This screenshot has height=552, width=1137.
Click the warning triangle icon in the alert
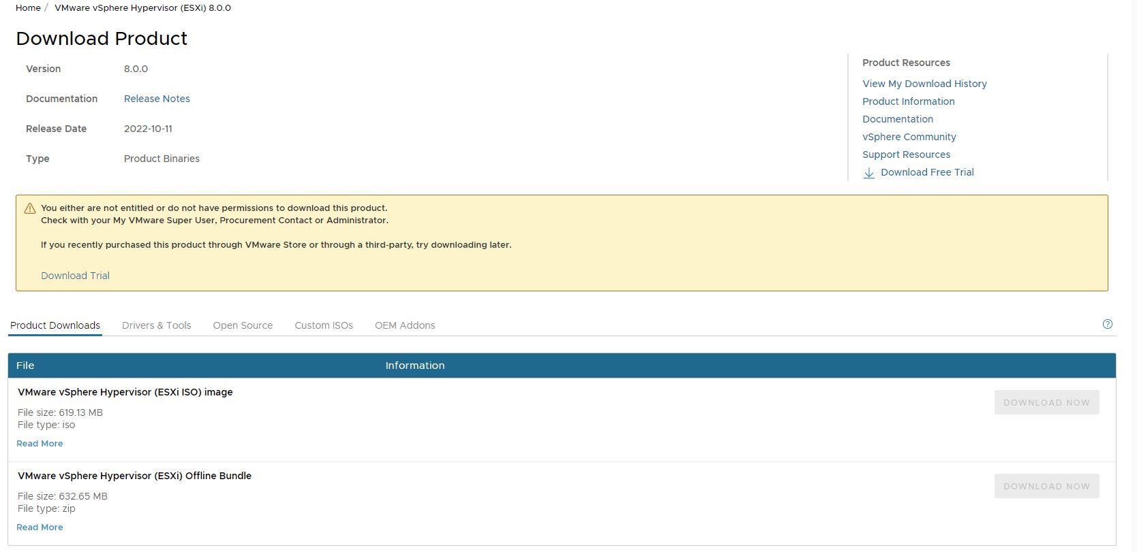tap(29, 208)
